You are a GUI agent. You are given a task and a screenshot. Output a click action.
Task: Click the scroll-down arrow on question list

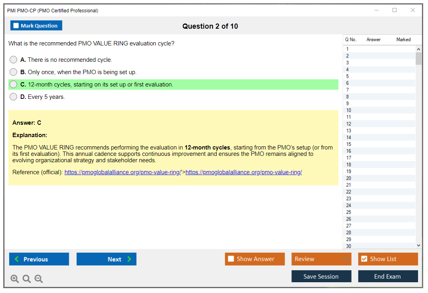click(x=418, y=245)
